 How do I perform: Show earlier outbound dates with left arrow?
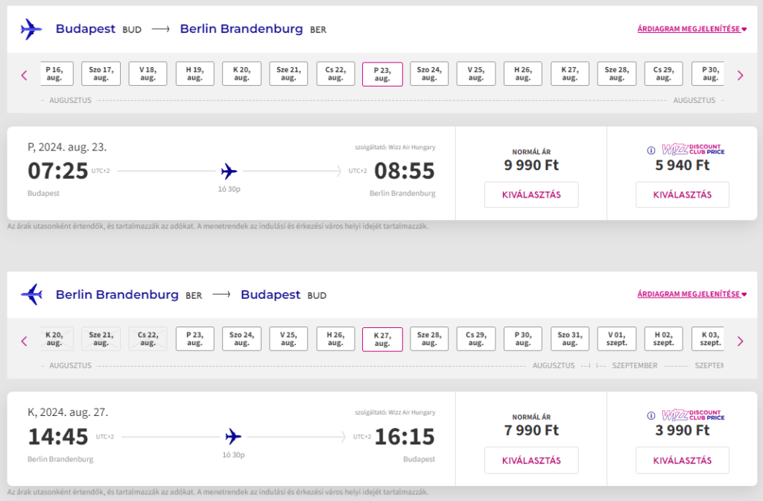[25, 75]
